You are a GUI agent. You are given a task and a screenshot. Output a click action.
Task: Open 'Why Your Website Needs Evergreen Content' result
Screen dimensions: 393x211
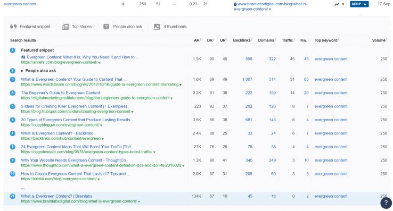[73, 161]
